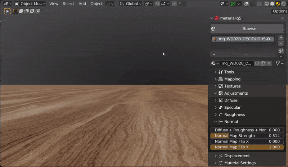Select the mq_WD020_DECIDUOUS-O material slot

[x=243, y=39]
